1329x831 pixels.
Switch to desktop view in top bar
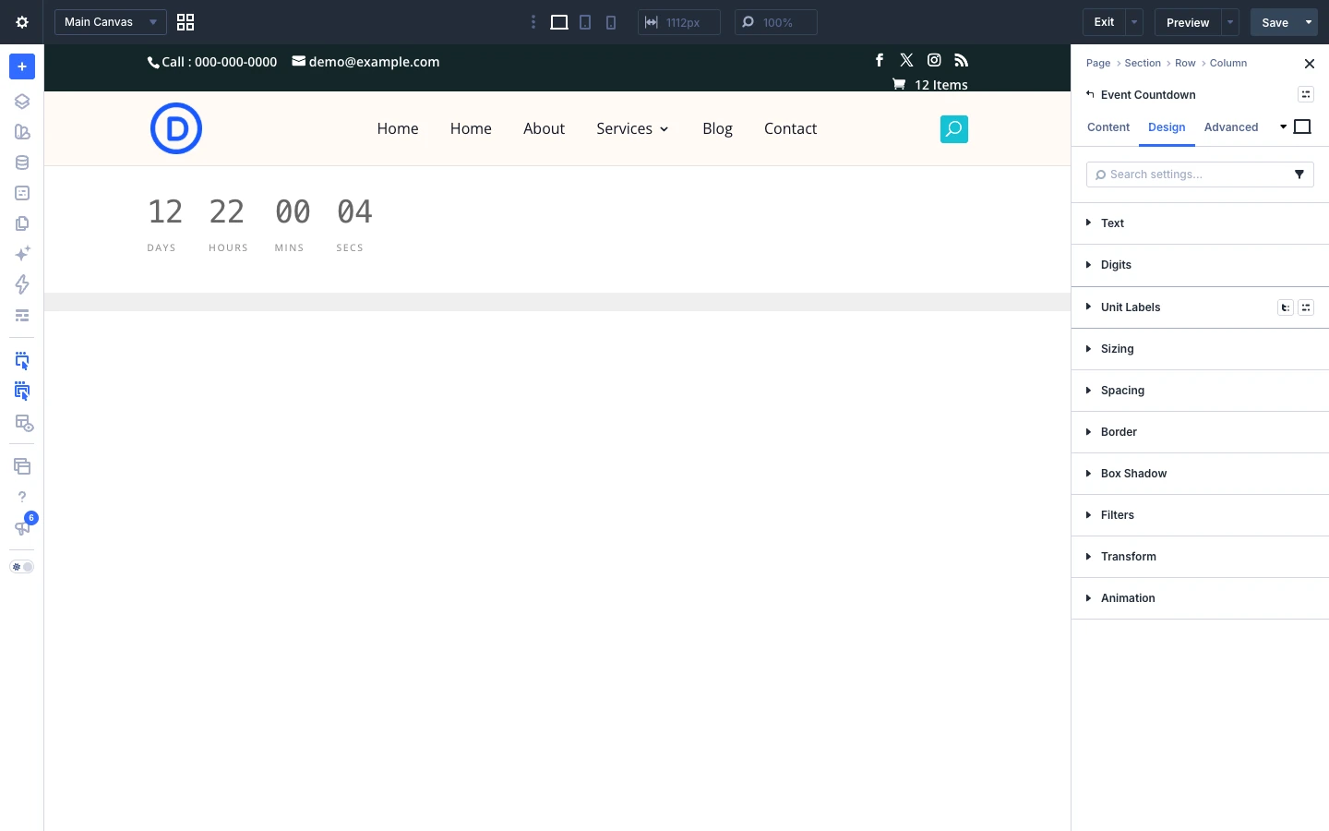(x=559, y=22)
